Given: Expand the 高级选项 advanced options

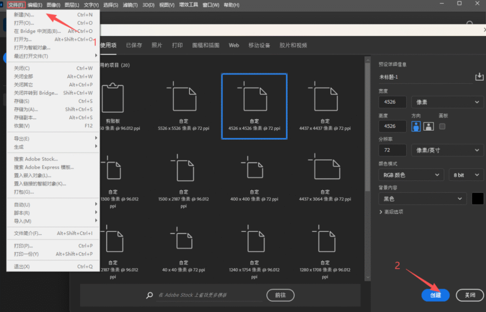Looking at the screenshot, I should point(391,212).
